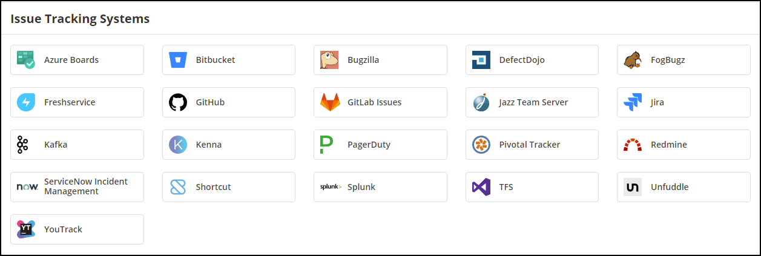This screenshot has height=256, width=761.
Task: Open the Unfuddle integration tile
Action: click(684, 187)
